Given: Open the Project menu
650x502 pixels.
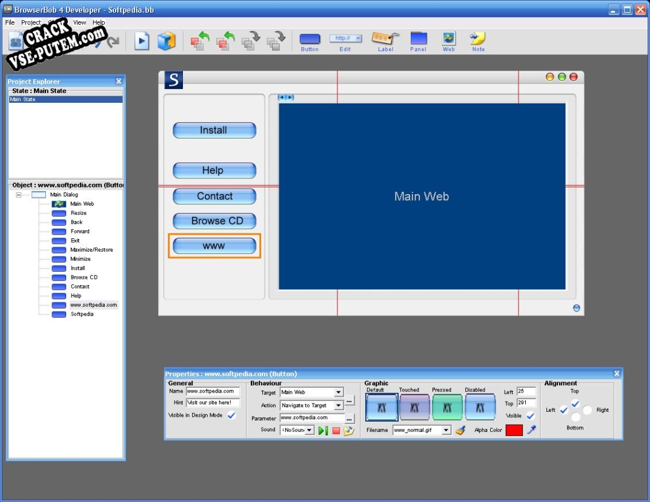Looking at the screenshot, I should 31,22.
